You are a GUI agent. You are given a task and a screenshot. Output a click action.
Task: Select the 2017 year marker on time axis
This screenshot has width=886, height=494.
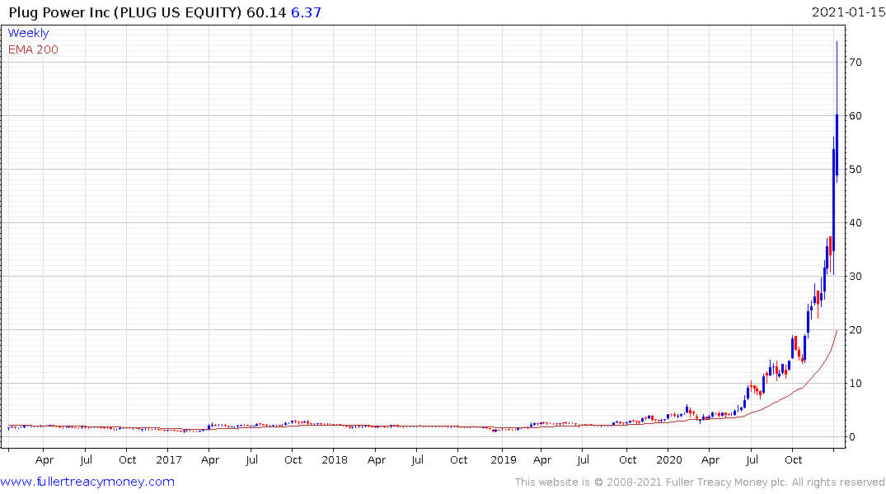[168, 459]
